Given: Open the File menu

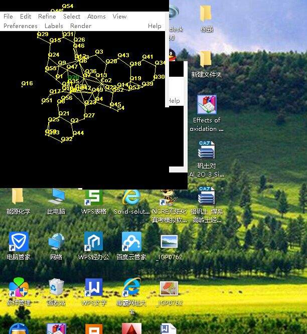Looking at the screenshot, I should point(9,17).
